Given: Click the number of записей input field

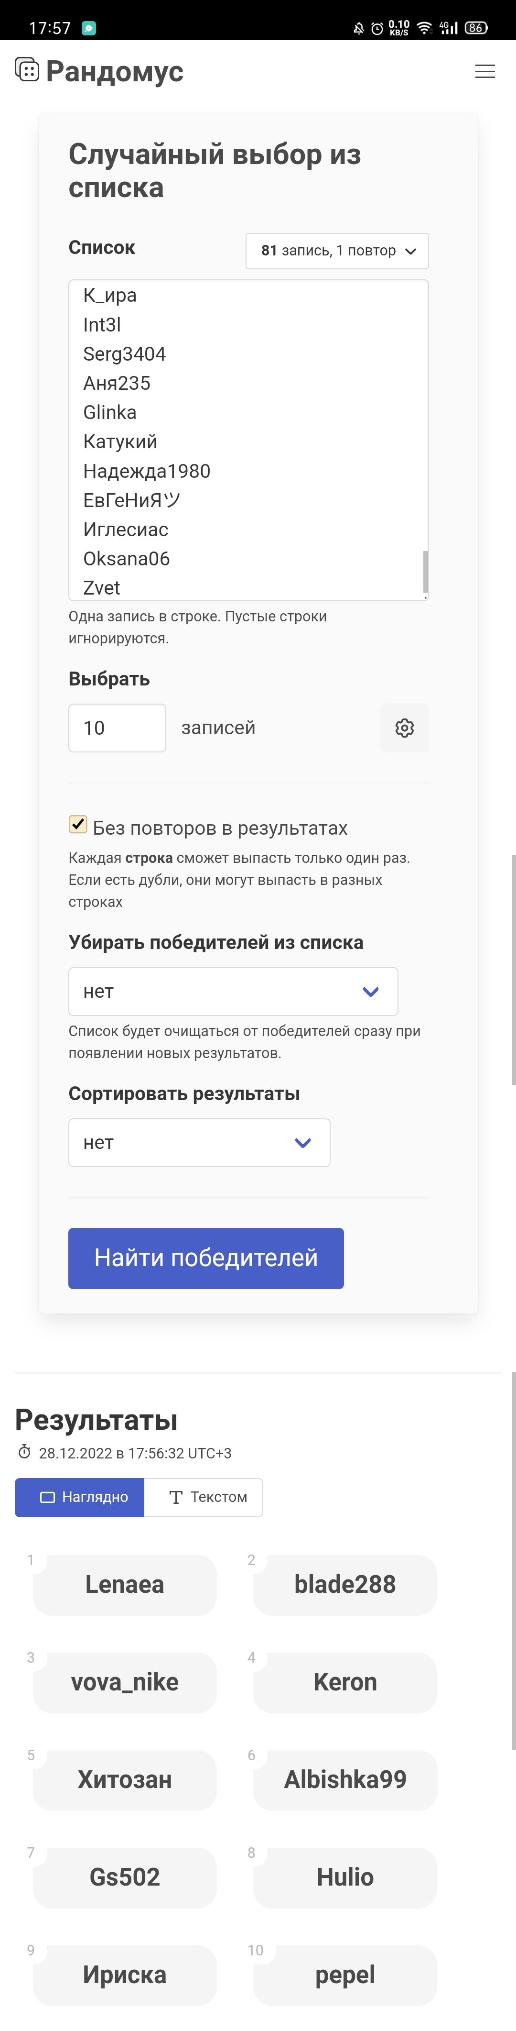Looking at the screenshot, I should pos(118,728).
